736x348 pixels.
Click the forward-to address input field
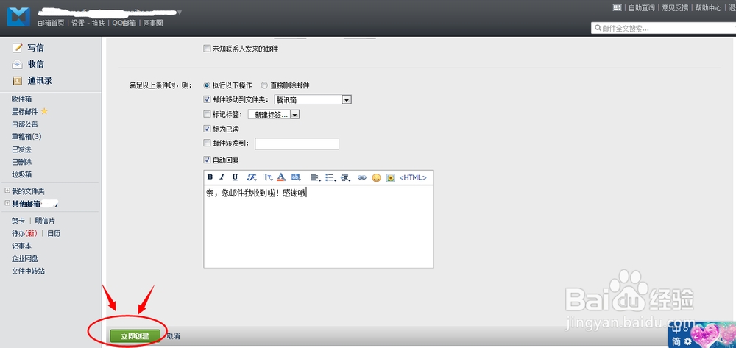click(297, 143)
